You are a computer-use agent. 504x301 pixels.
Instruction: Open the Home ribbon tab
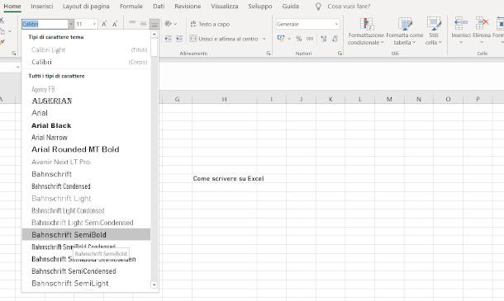click(12, 6)
